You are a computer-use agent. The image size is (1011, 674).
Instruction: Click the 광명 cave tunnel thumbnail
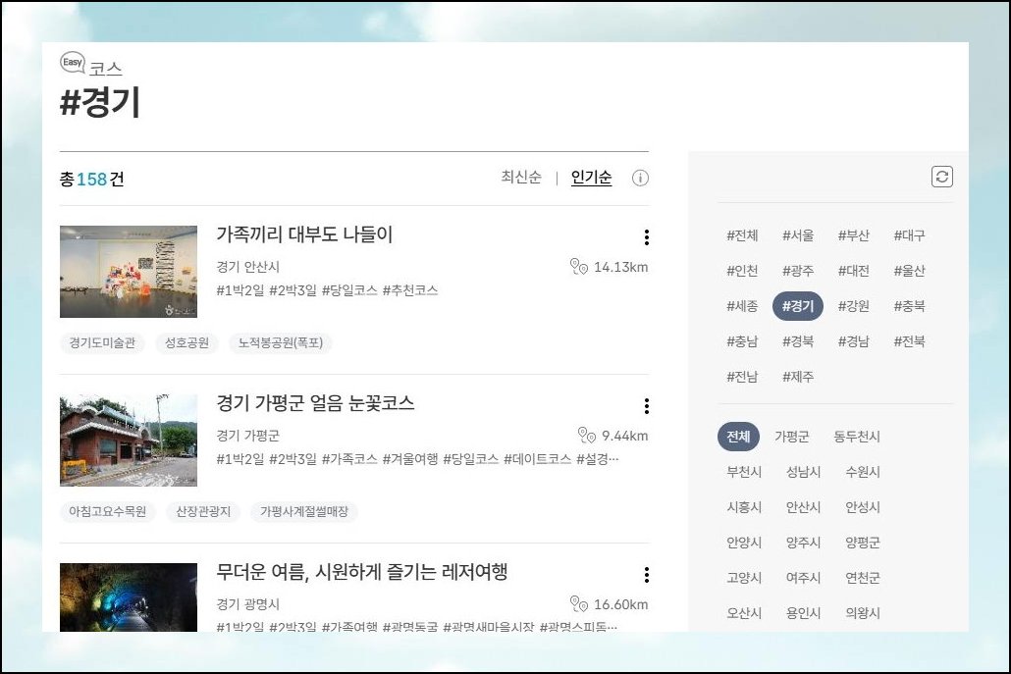(129, 597)
